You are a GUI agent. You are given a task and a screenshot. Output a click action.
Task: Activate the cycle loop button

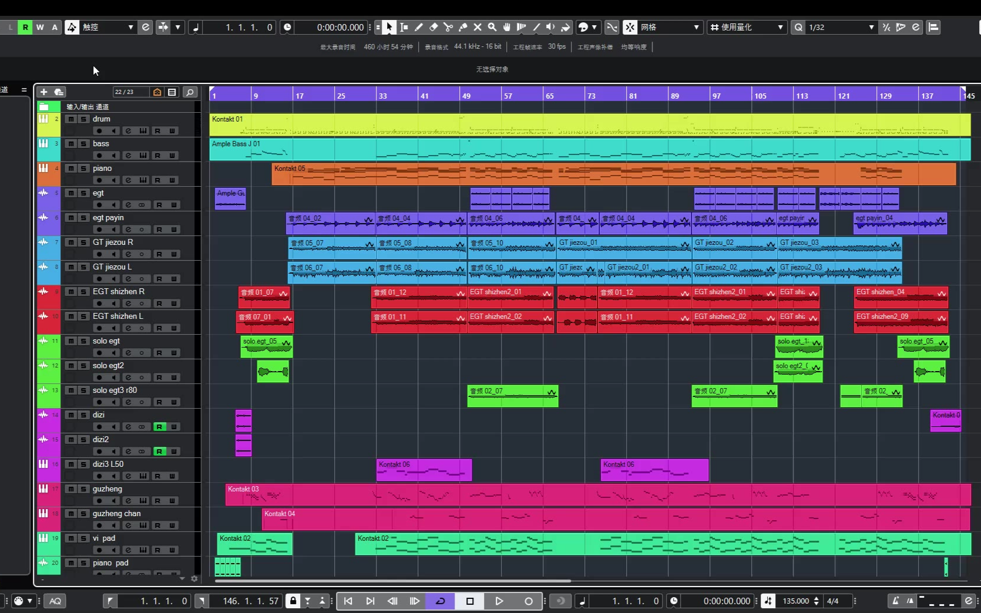tap(440, 601)
